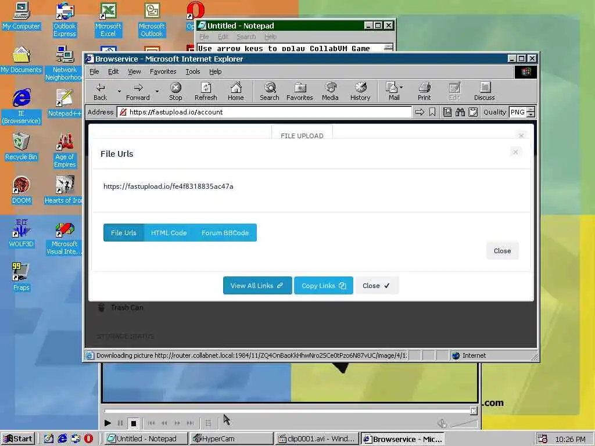Viewport: 595px width, 446px height.
Task: Select the File Urls tab
Action: pos(123,232)
